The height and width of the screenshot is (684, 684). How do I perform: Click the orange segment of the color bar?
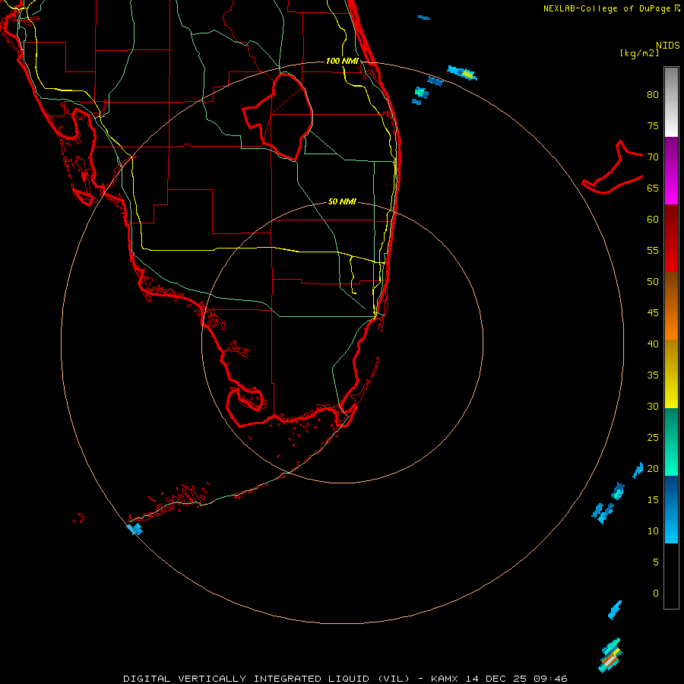(671, 306)
